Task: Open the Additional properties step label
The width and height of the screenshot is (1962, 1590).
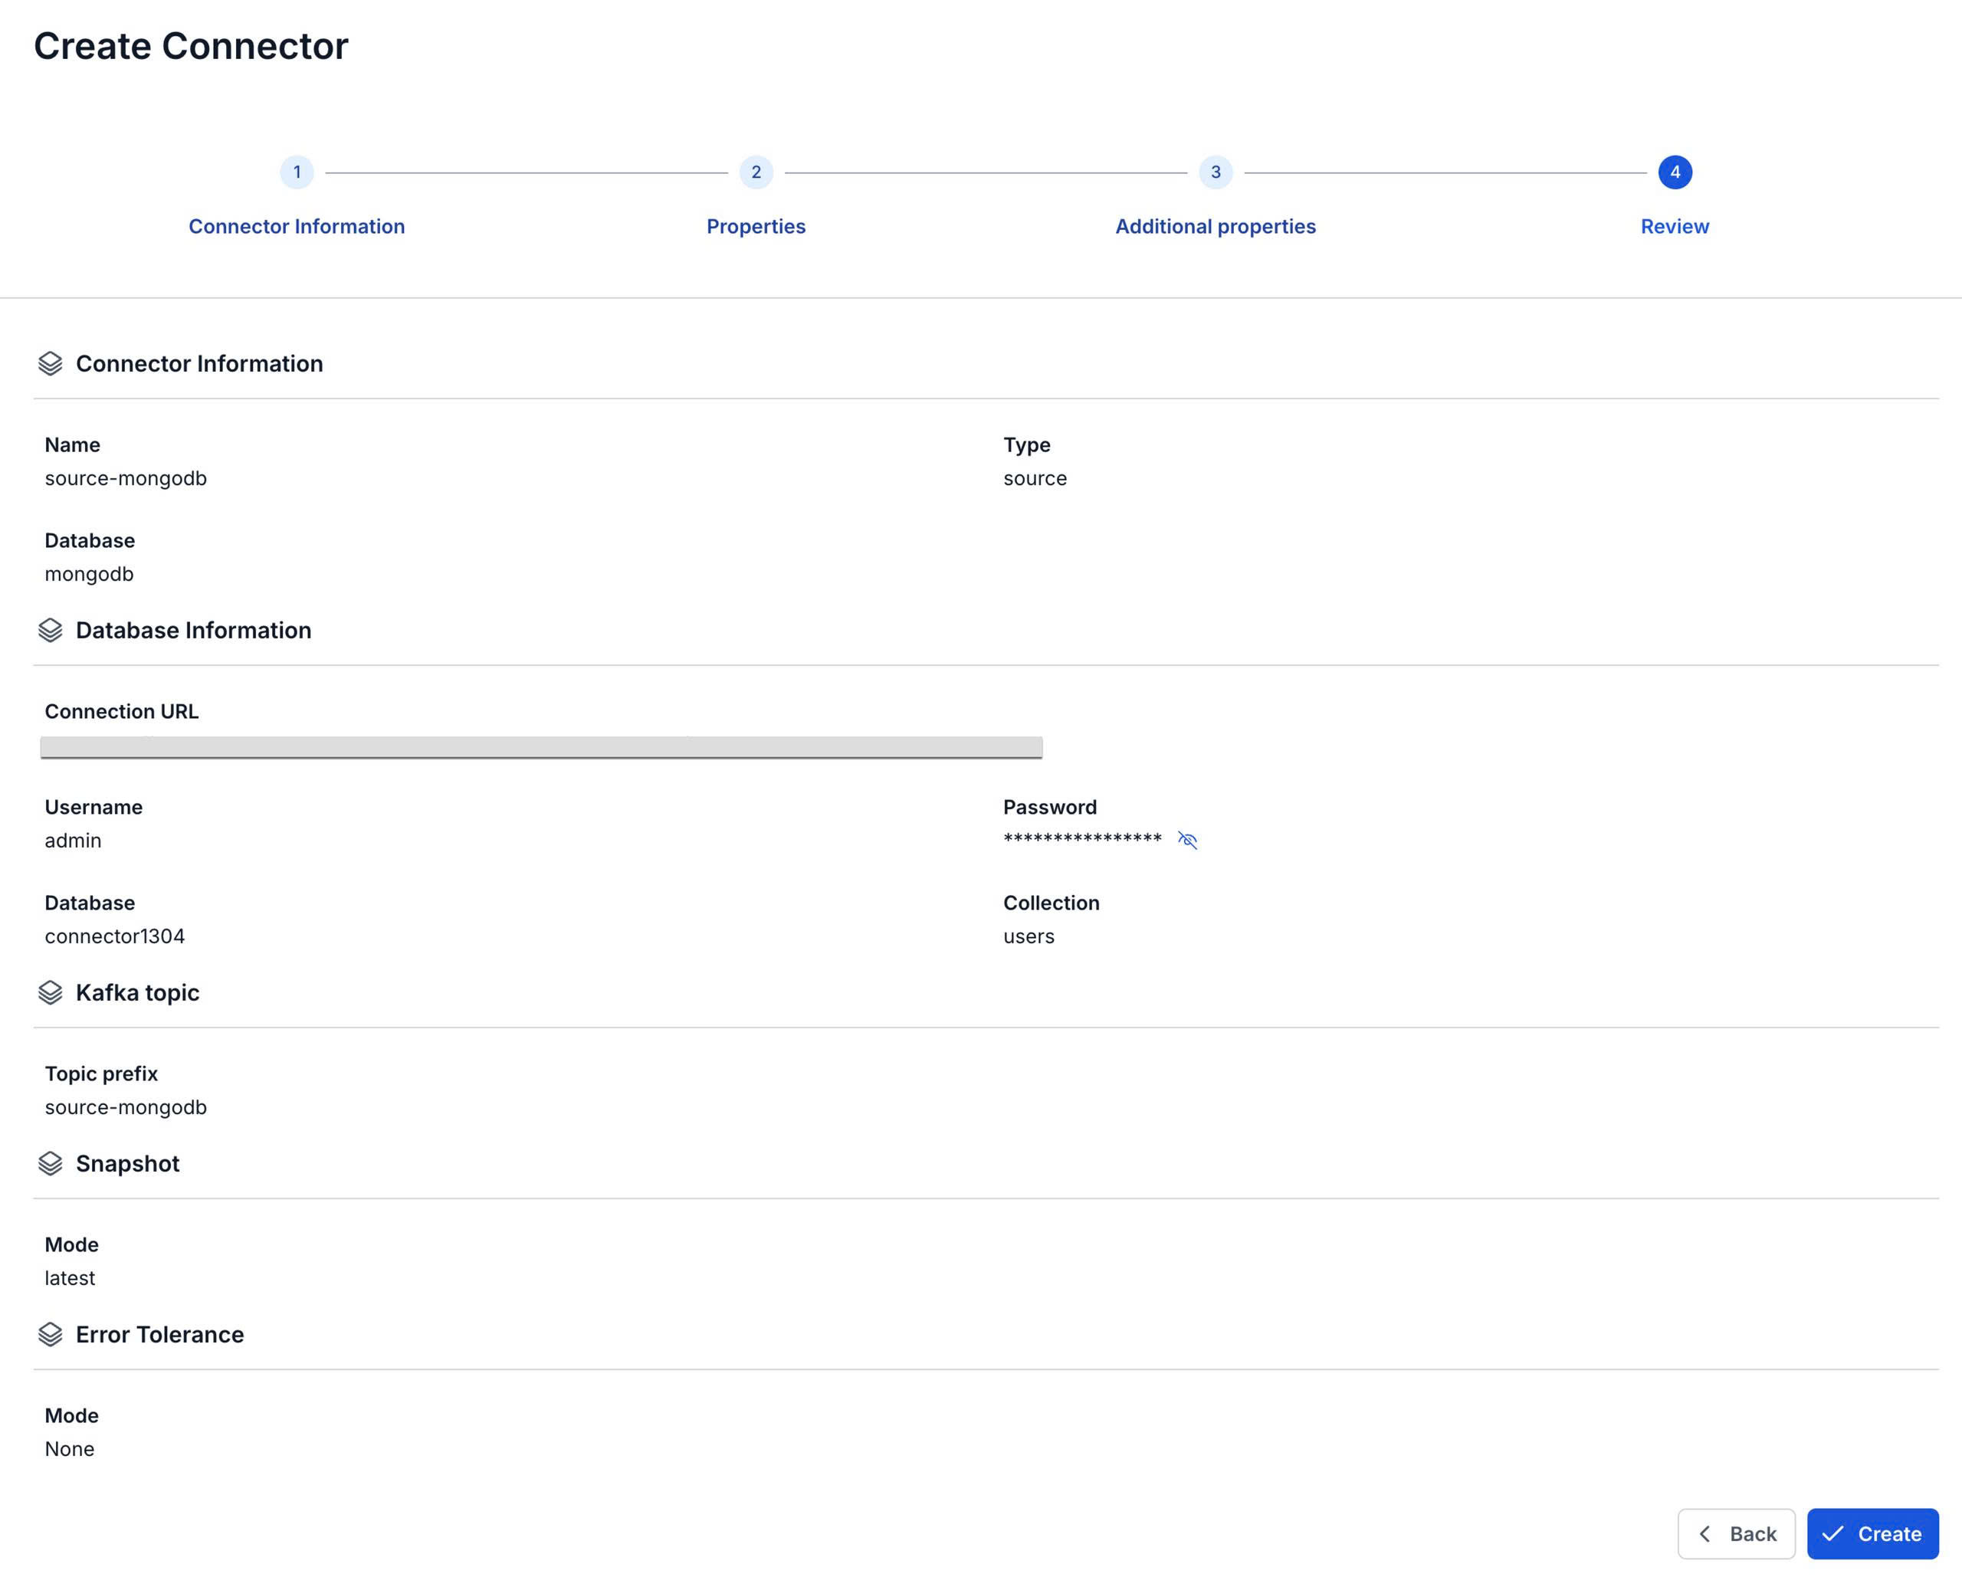Action: (1216, 226)
